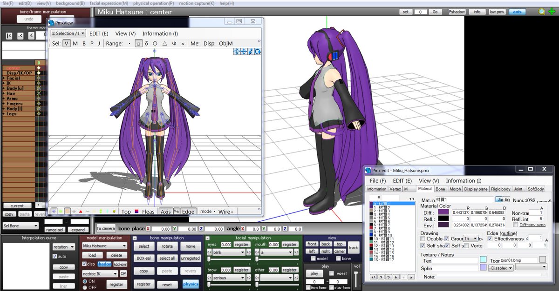
Task: Select B (bone) selection mode in PmxView
Action: (x=84, y=43)
